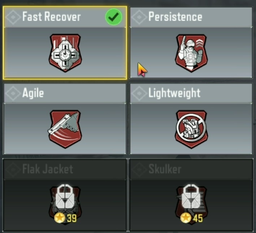Click the Persistence title header
The width and height of the screenshot is (256, 233).
pos(191,17)
